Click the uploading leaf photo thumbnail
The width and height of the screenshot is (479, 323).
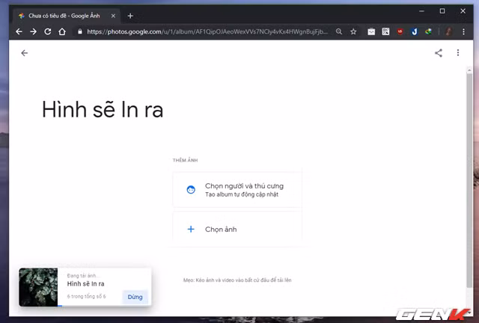[38, 287]
